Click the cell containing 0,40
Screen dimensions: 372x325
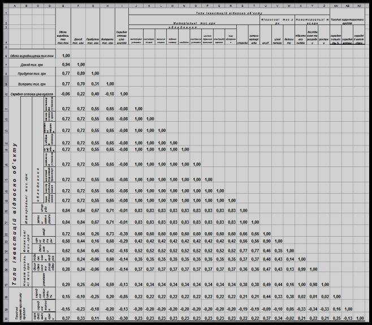93,92
